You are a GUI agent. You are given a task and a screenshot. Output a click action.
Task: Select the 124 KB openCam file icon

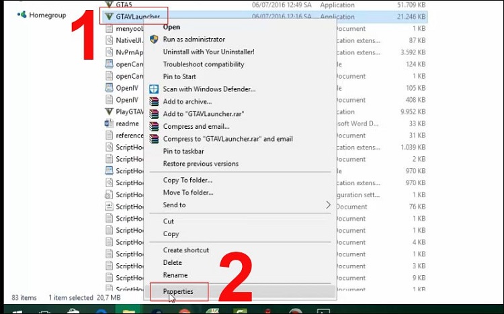coord(110,64)
